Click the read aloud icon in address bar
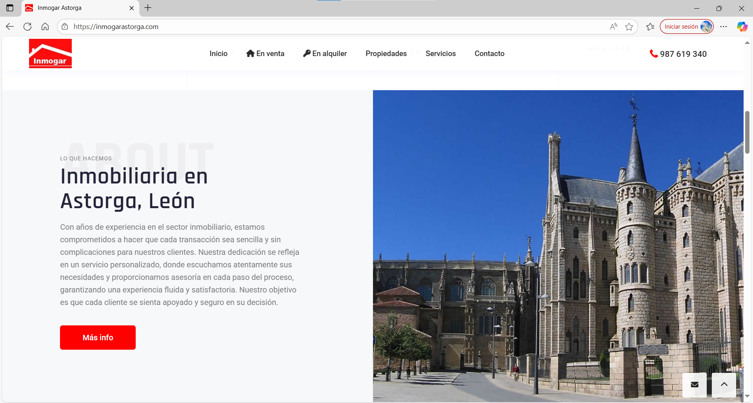This screenshot has height=403, width=753. point(613,26)
